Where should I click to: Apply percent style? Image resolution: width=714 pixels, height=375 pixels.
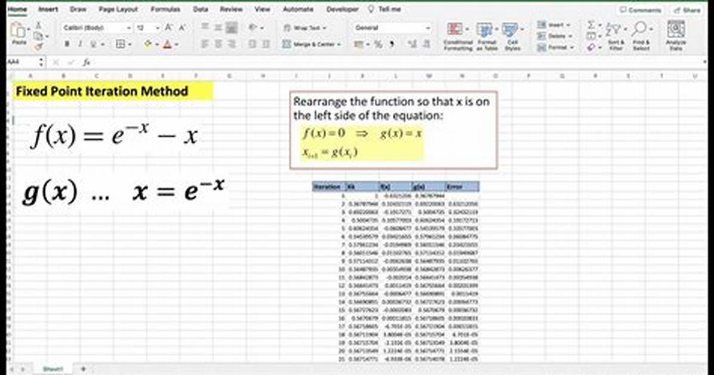tap(378, 44)
